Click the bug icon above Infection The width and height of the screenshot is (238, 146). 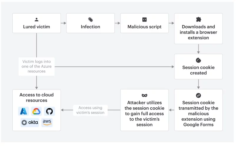[x=91, y=19]
